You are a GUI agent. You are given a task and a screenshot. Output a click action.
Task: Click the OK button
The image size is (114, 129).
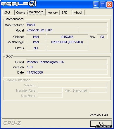click(x=101, y=123)
